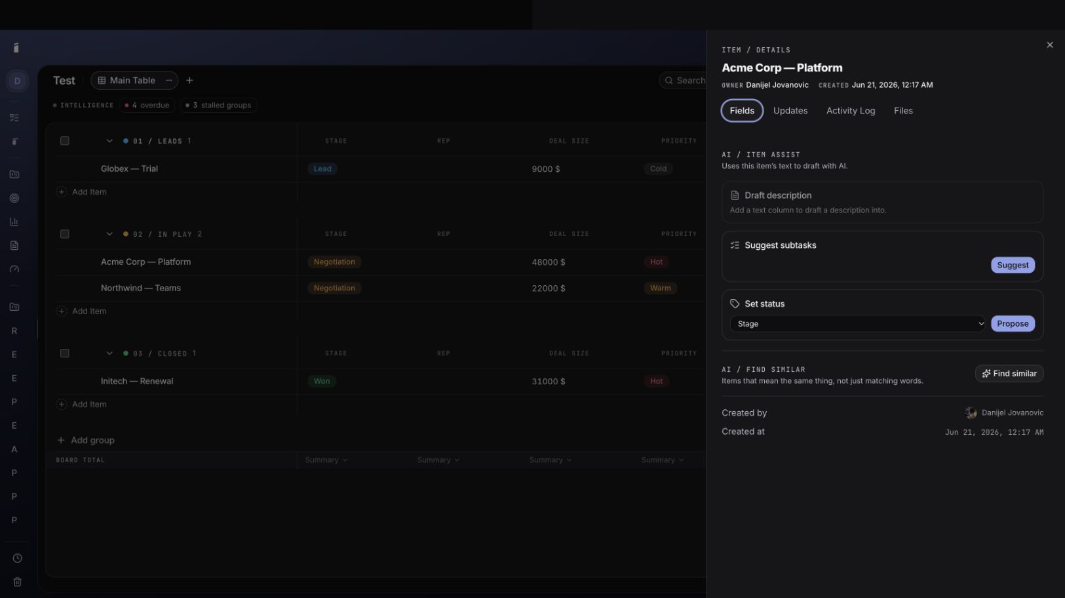The image size is (1065, 598).
Task: Open the clock history icon in sidebar
Action: click(18, 558)
